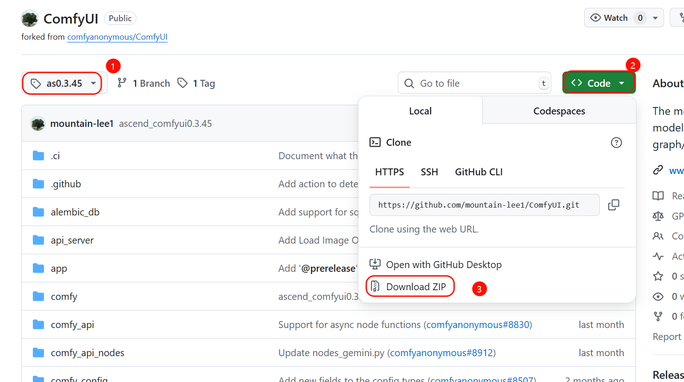Switch to the Codespaces tab

click(559, 111)
